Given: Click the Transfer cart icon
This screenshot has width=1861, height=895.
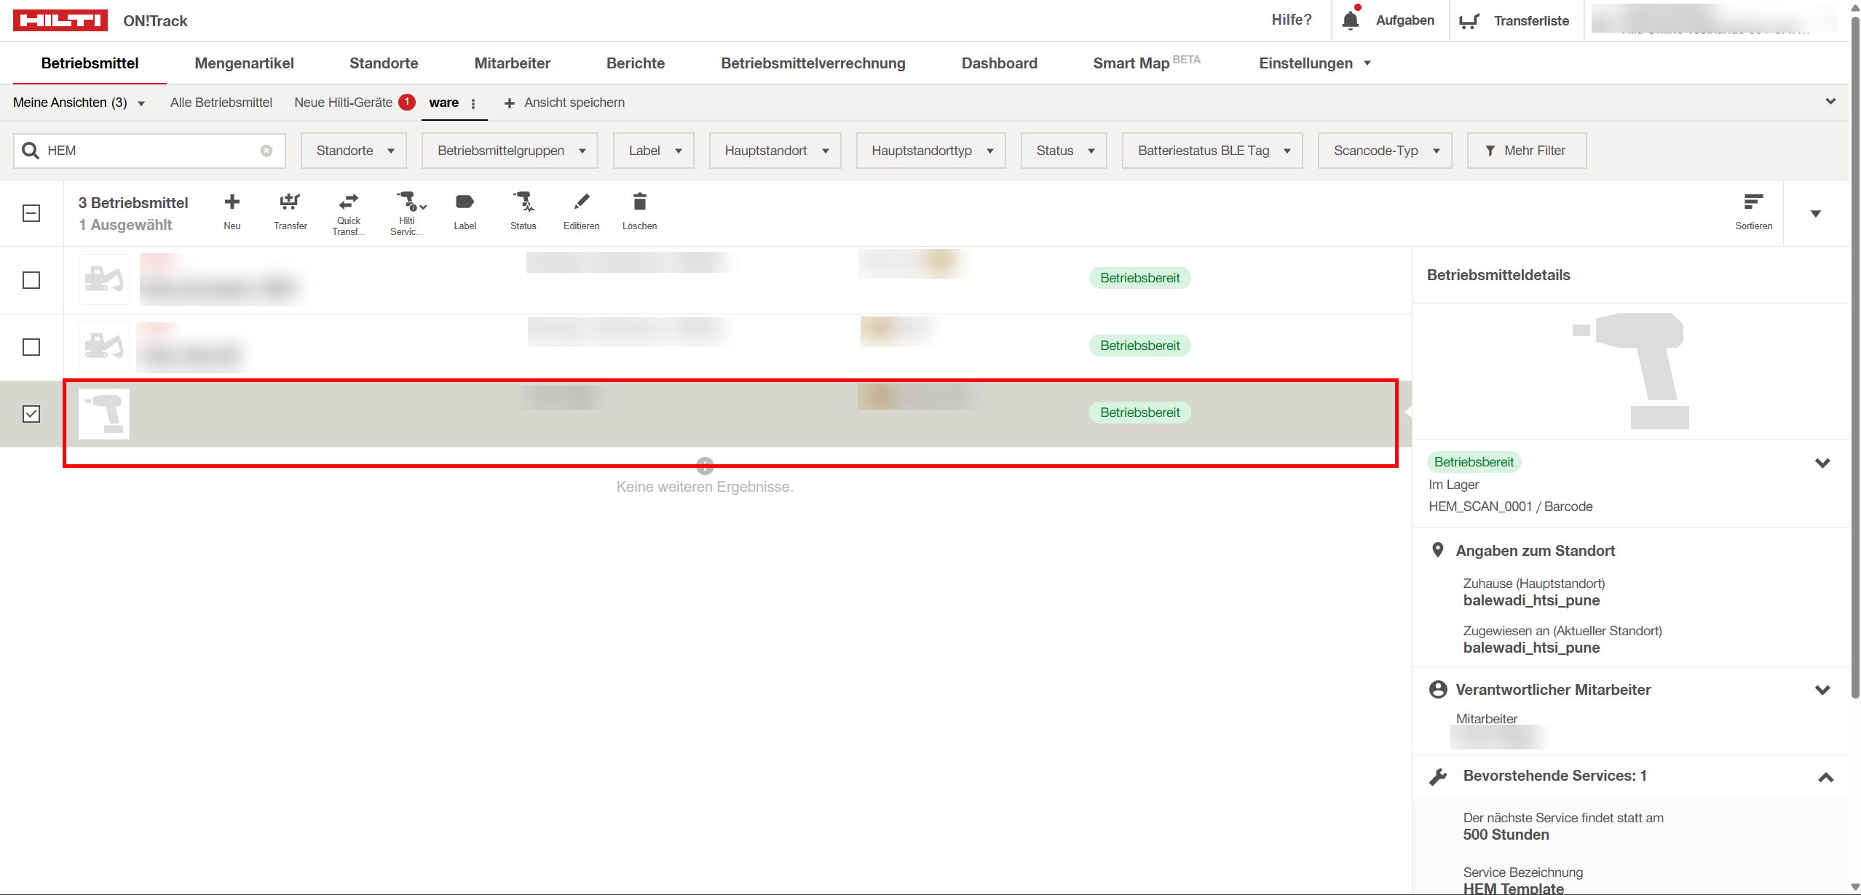Looking at the screenshot, I should (x=290, y=202).
